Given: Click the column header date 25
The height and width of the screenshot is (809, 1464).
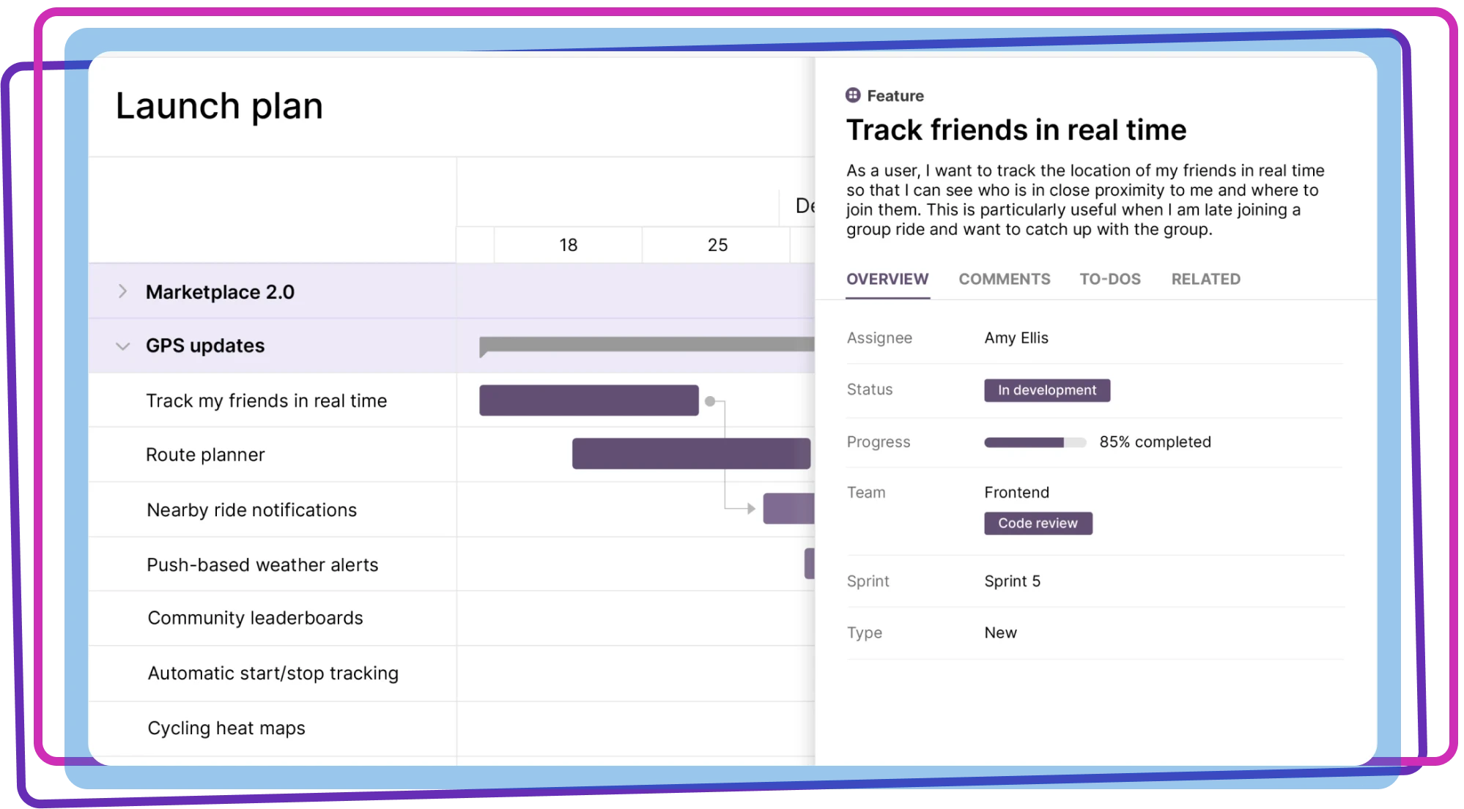Looking at the screenshot, I should [715, 245].
